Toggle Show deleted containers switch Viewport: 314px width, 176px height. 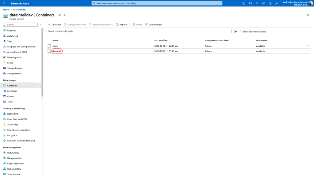[x=238, y=32]
